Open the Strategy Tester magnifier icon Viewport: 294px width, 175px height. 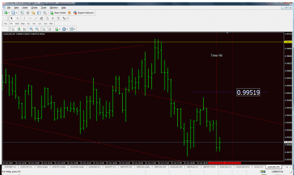point(45,13)
